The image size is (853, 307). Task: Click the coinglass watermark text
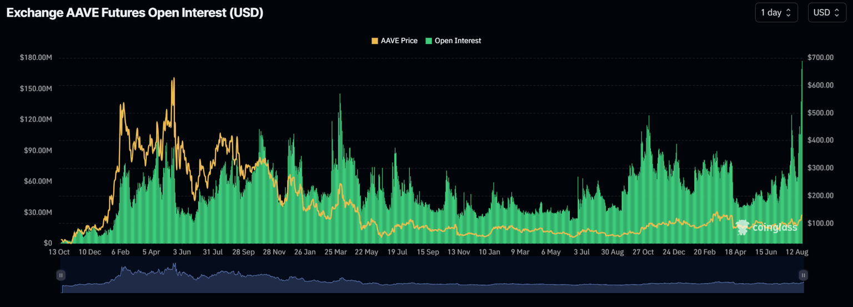(774, 227)
